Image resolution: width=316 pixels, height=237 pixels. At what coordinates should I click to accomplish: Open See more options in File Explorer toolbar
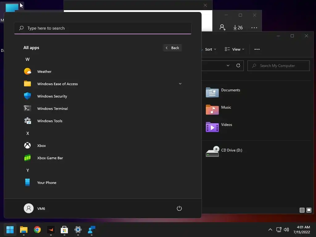257,49
